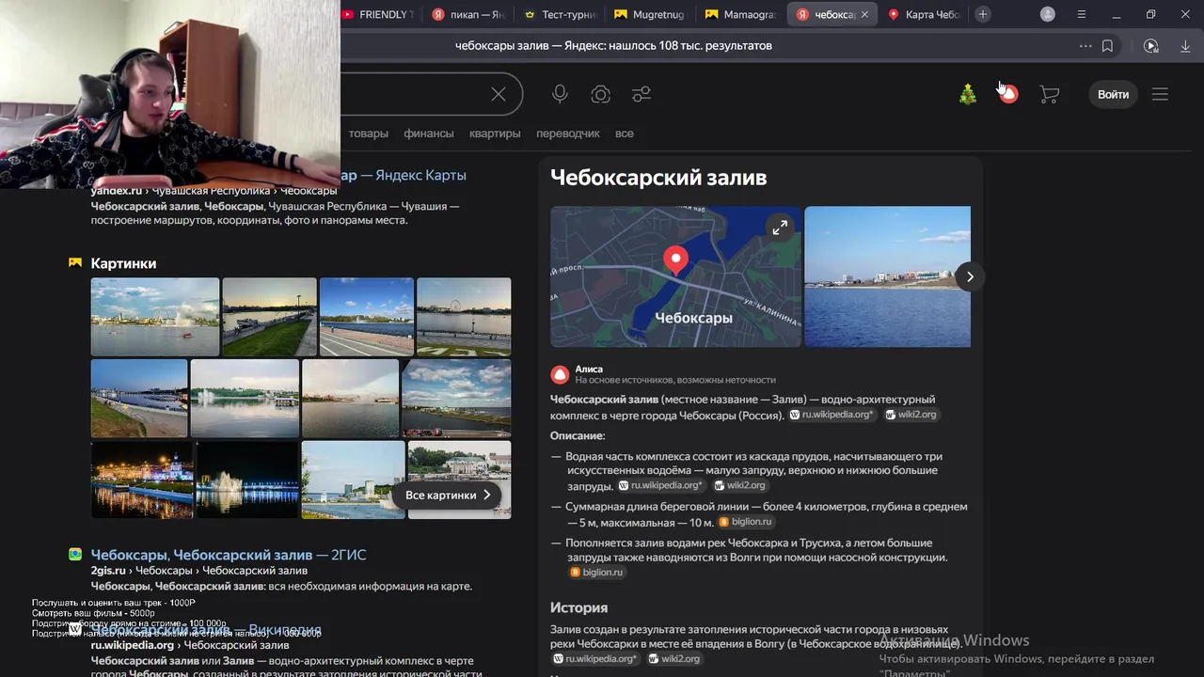Select the финансы search category
This screenshot has height=677, width=1204.
(x=429, y=134)
